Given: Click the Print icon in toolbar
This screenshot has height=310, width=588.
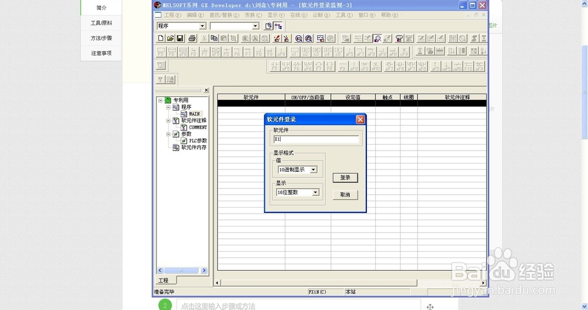Looking at the screenshot, I should pyautogui.click(x=192, y=38).
